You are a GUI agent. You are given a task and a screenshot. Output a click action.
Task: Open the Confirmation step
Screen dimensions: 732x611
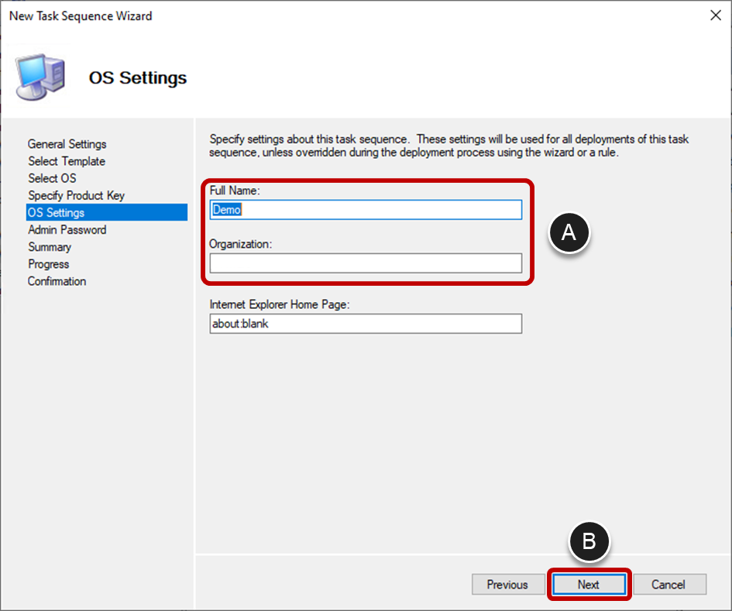(x=57, y=281)
